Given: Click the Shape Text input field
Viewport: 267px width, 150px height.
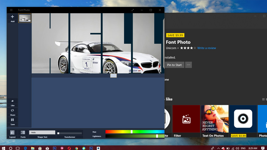Looking at the screenshot, I should (42, 133).
